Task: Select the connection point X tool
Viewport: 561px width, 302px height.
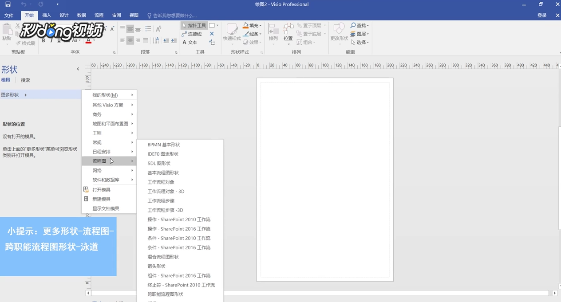Action: (x=212, y=34)
